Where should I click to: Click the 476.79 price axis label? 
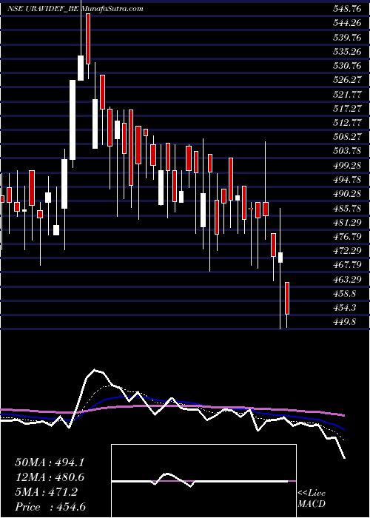click(347, 237)
